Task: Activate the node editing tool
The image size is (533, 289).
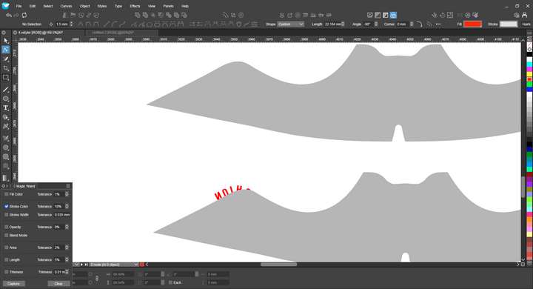Action: (x=6, y=50)
